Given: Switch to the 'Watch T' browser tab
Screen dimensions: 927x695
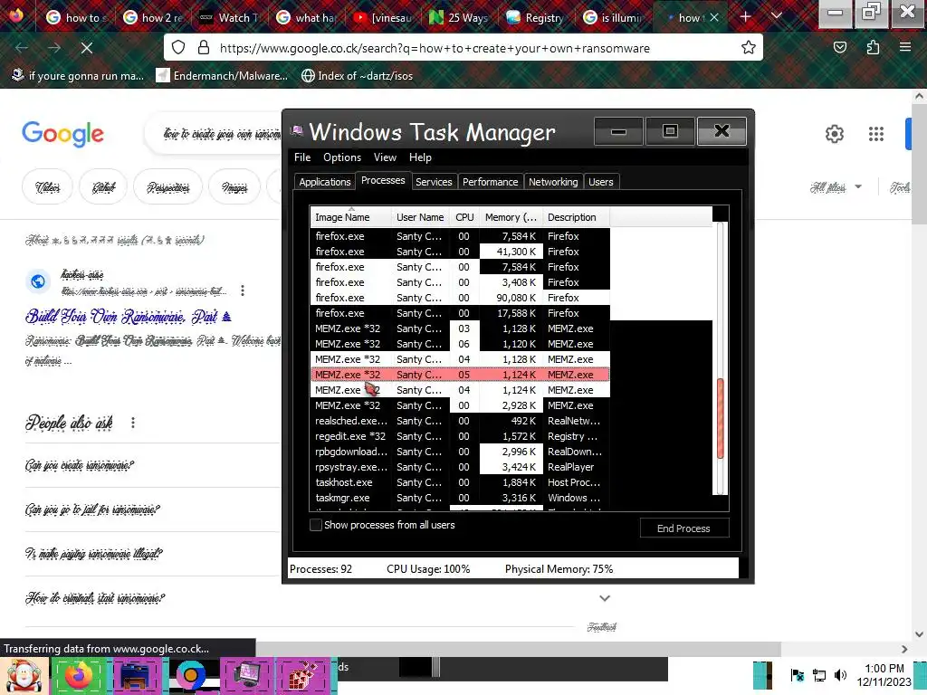Looking at the screenshot, I should [x=229, y=18].
